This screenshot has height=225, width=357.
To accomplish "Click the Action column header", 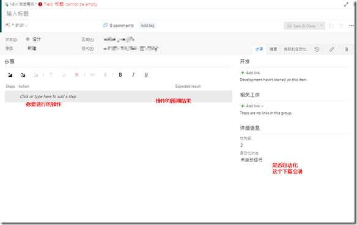I will coord(24,86).
